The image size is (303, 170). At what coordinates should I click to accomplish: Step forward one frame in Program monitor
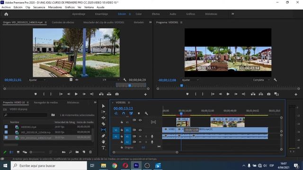(x=236, y=94)
